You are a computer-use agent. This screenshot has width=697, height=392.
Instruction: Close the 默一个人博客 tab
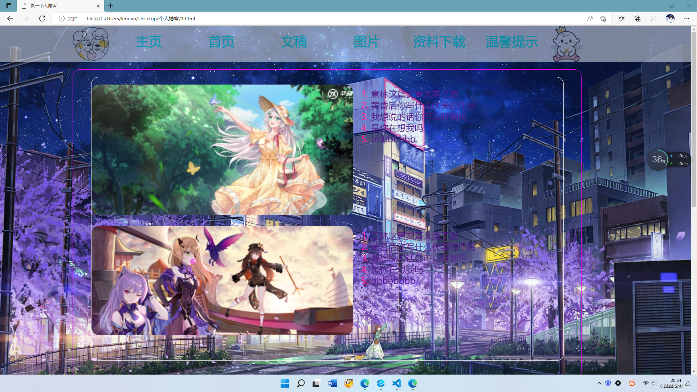click(98, 6)
